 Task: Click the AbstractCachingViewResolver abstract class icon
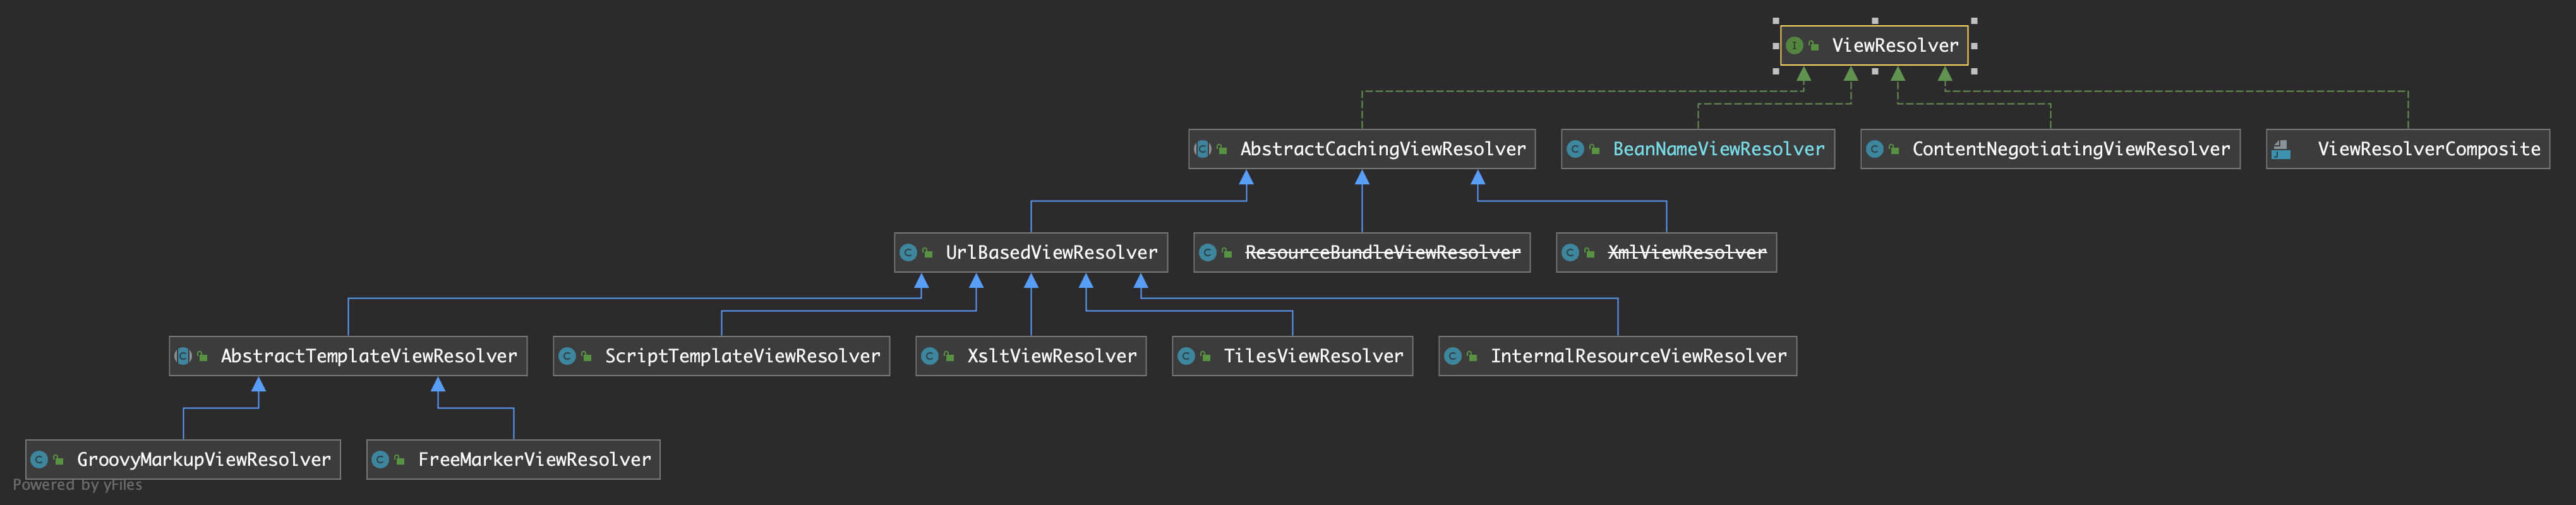1203,149
